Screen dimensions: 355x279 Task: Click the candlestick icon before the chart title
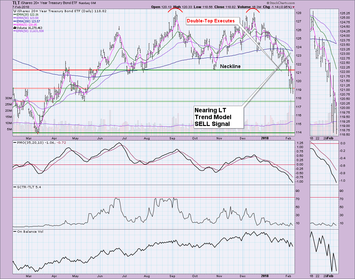(15, 11)
